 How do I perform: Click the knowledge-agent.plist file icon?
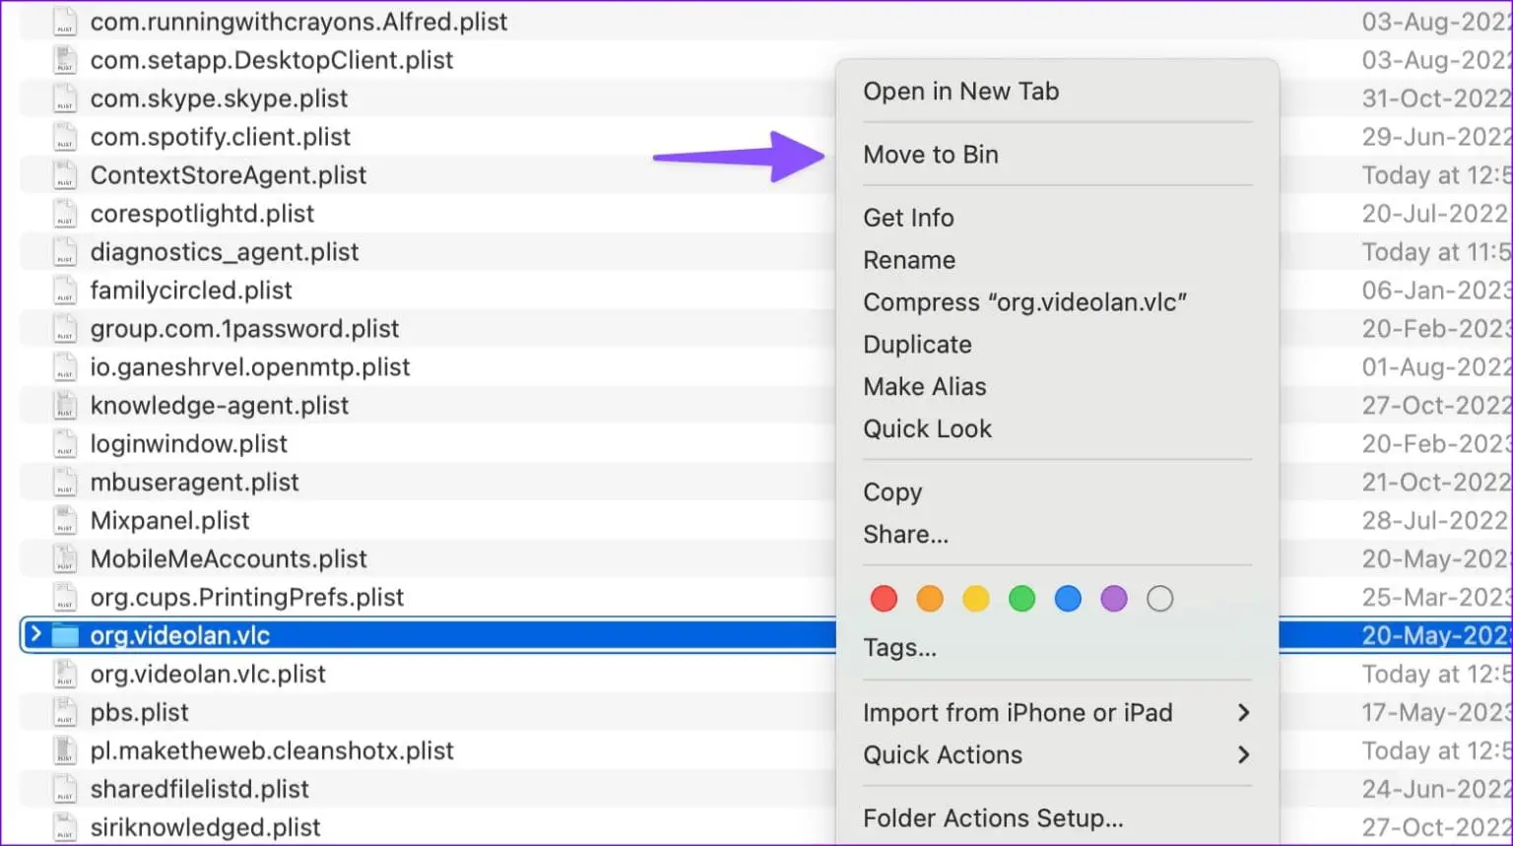[x=65, y=406]
